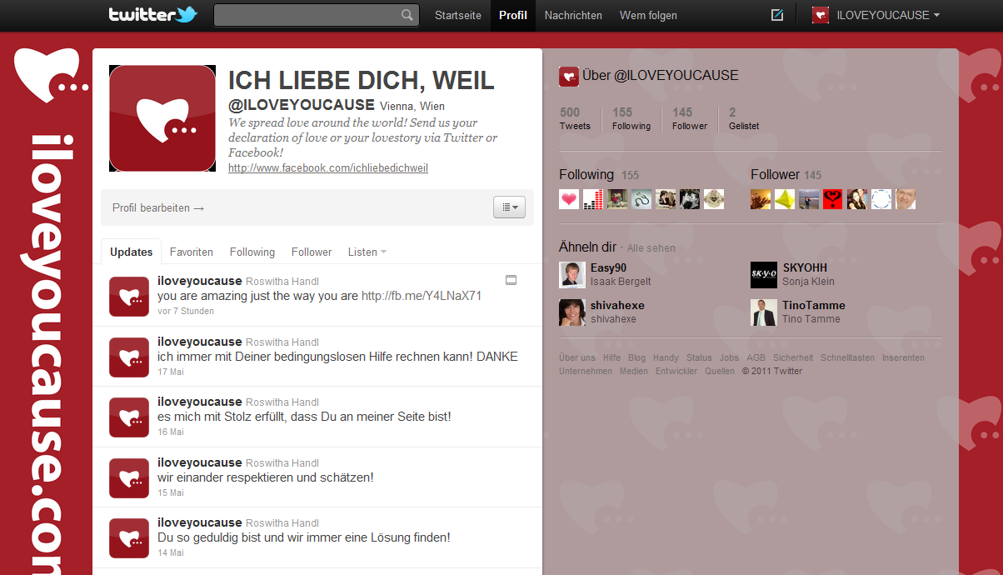Click the search magnifier icon
Image resolution: width=1003 pixels, height=575 pixels.
click(407, 15)
